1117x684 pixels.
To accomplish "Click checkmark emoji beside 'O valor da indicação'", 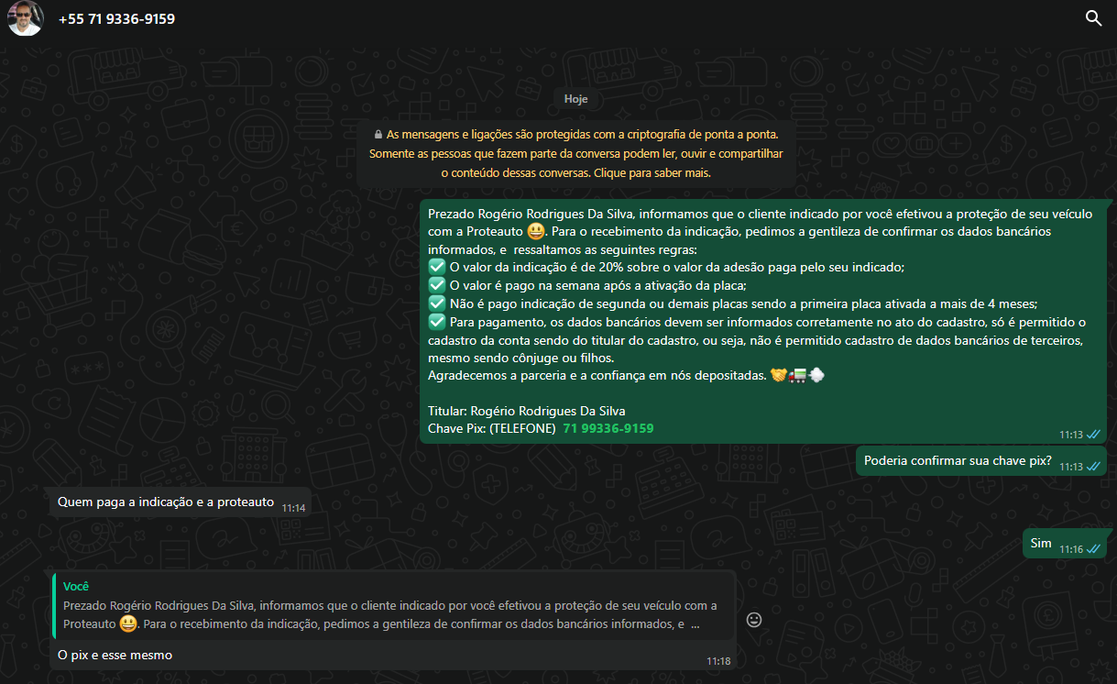I will [x=436, y=267].
